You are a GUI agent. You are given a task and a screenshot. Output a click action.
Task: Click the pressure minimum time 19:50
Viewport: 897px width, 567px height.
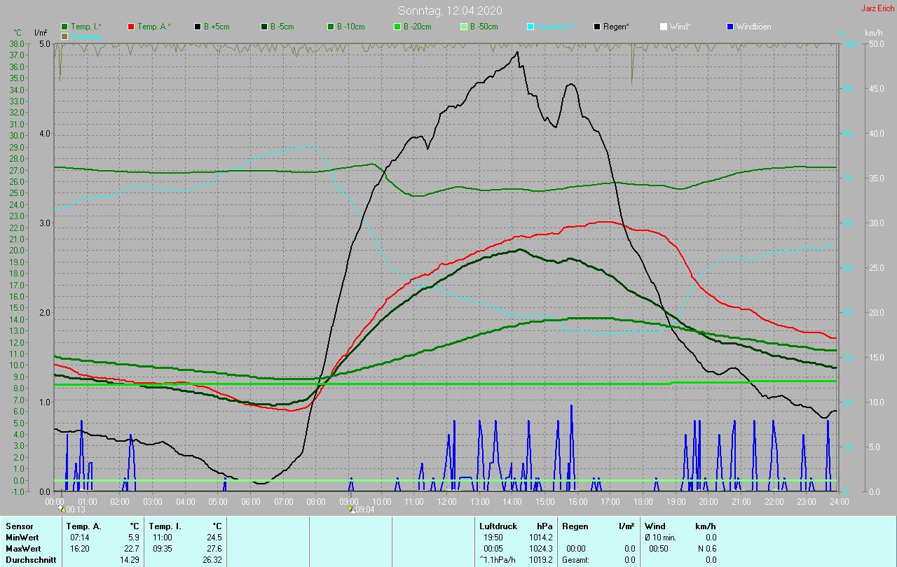coord(493,537)
